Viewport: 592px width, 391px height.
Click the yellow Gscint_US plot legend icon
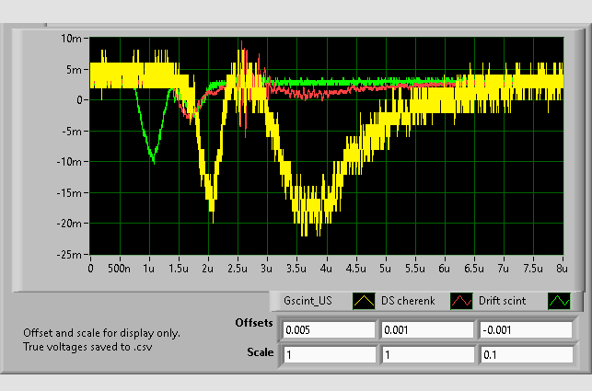click(x=362, y=301)
